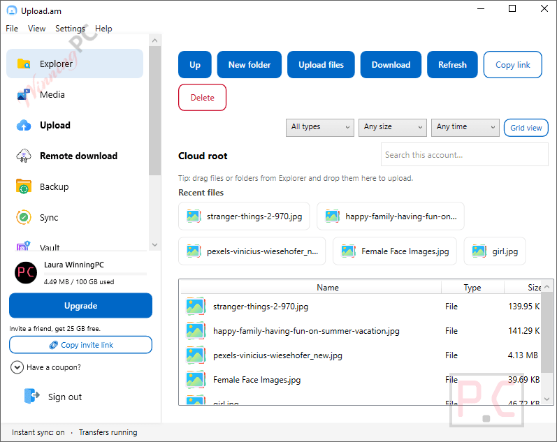
Task: Click the red Delete button
Action: coord(202,97)
